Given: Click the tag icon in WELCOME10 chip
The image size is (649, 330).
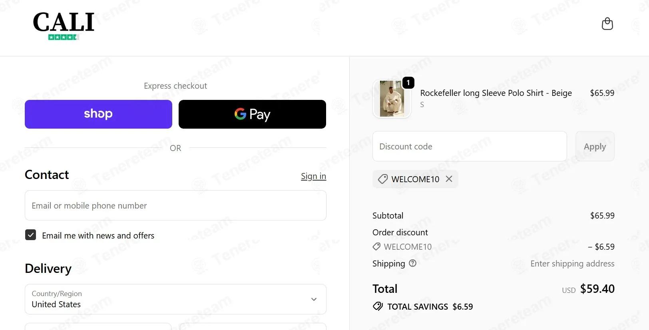Looking at the screenshot, I should point(383,179).
